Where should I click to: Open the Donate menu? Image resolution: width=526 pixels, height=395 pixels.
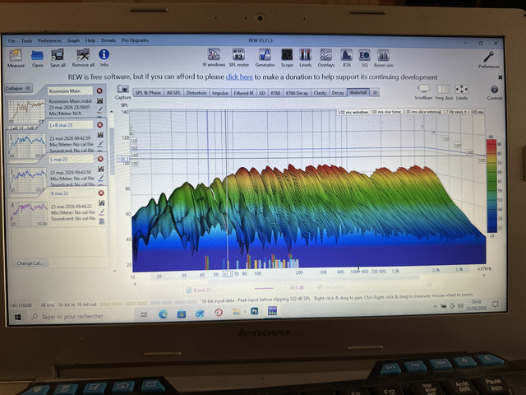pyautogui.click(x=108, y=40)
